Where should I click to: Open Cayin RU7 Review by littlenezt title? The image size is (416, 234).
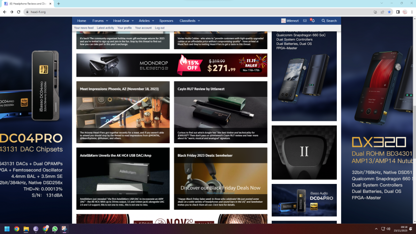pos(201,89)
